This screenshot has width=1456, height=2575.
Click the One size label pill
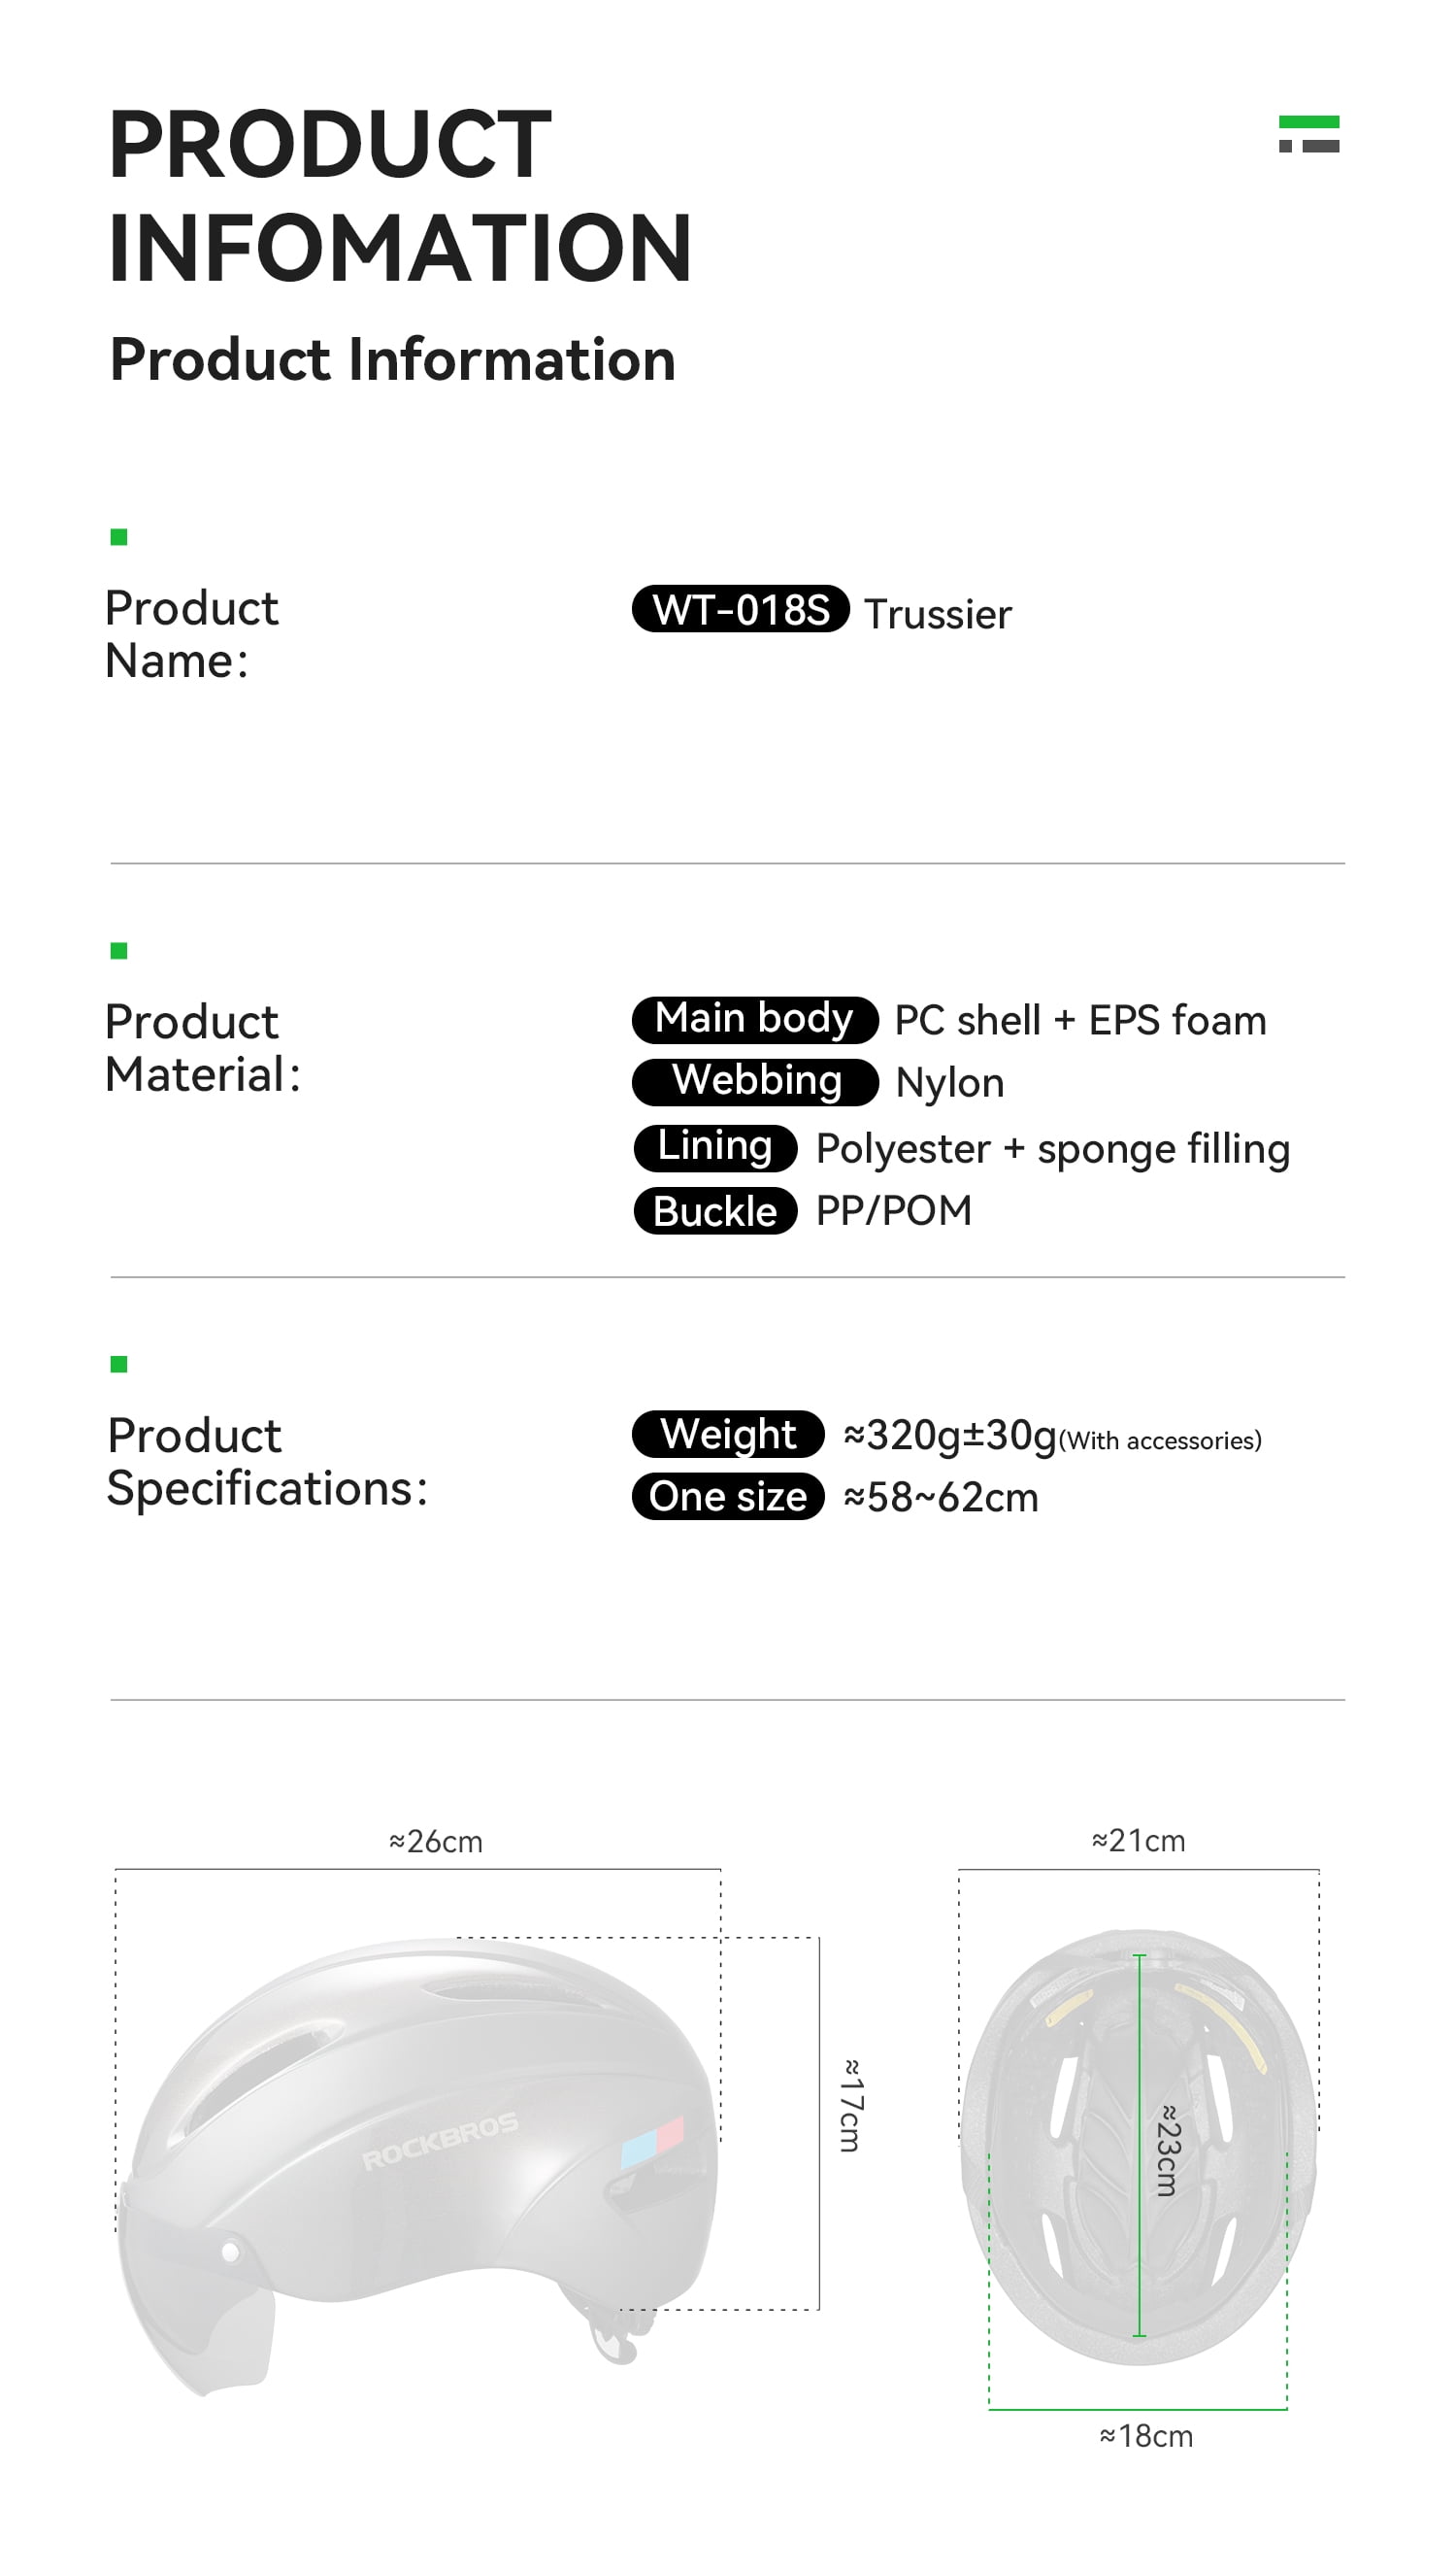[728, 1497]
